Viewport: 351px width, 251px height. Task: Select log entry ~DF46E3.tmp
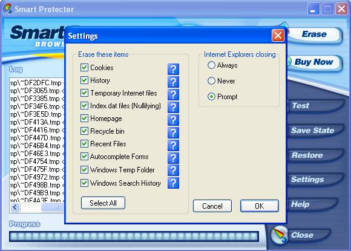click(37, 154)
